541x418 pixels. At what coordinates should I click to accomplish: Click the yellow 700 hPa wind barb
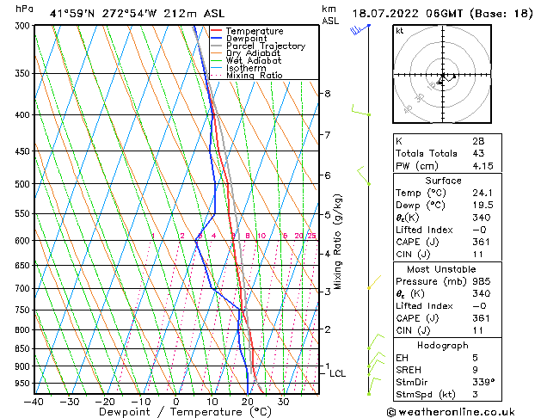[374, 282]
